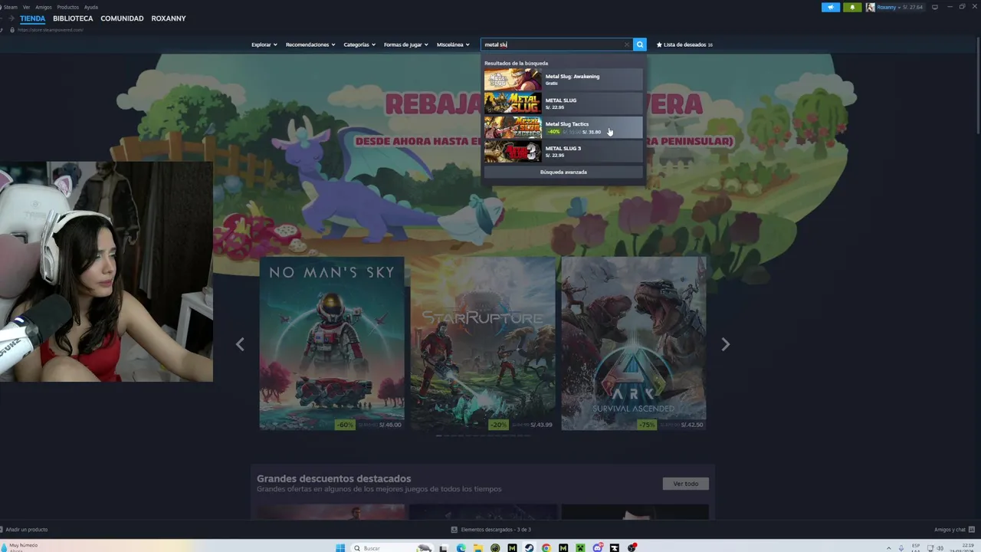
Task: Open Steam announcements megaphone button
Action: coord(831,7)
